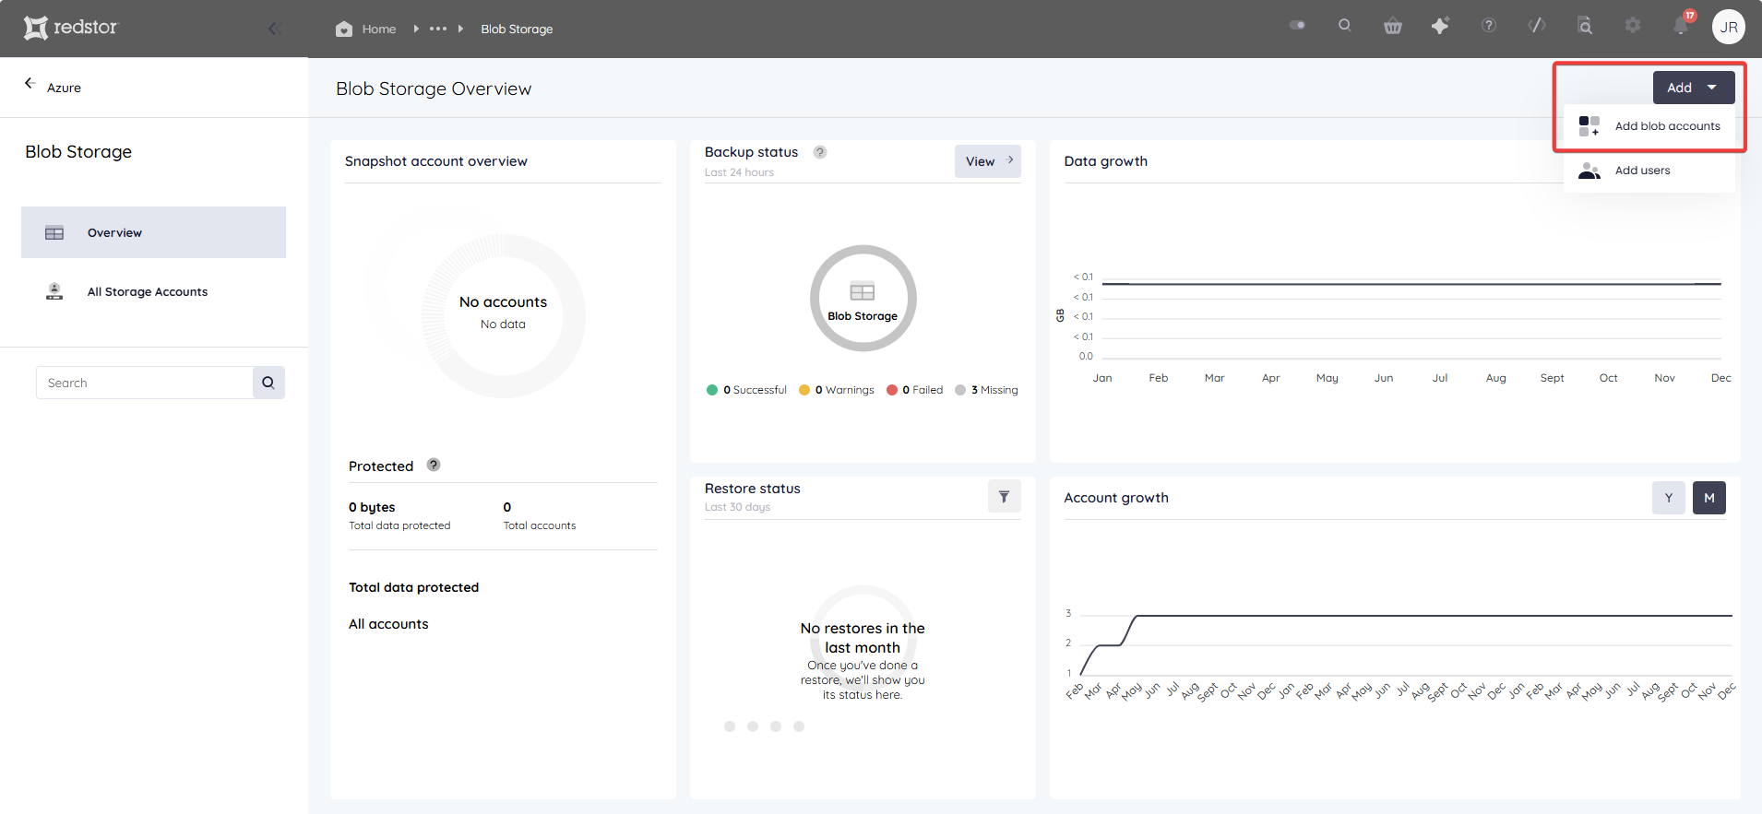Open the Restore status filter icon
1762x814 pixels.
click(x=1004, y=497)
